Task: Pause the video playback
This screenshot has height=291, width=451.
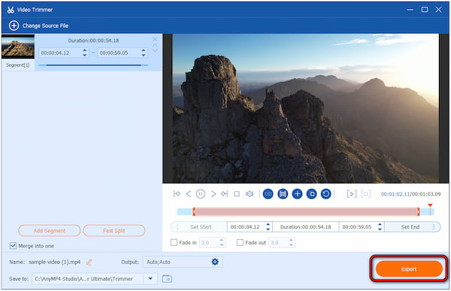Action: point(201,194)
